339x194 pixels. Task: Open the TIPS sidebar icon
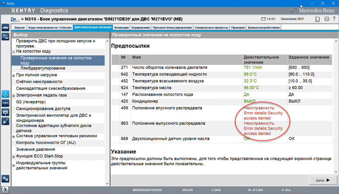click(x=5, y=103)
